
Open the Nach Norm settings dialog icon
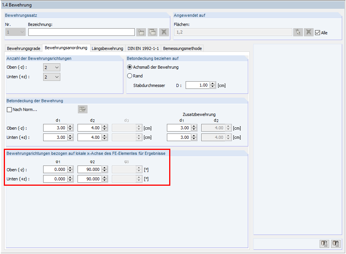(83, 109)
